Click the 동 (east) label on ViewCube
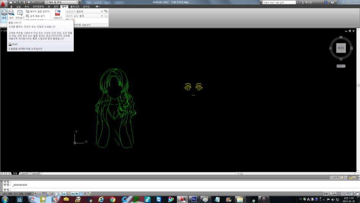Screen dimensions: 360x203 tap(352, 48)
